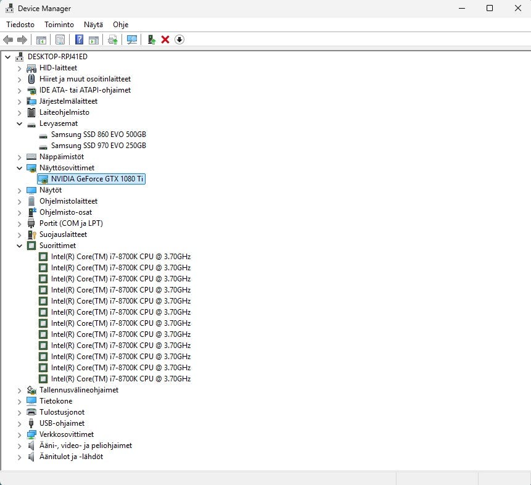The width and height of the screenshot is (531, 485).
Task: Expand the HID-laitteet category
Action: point(19,68)
